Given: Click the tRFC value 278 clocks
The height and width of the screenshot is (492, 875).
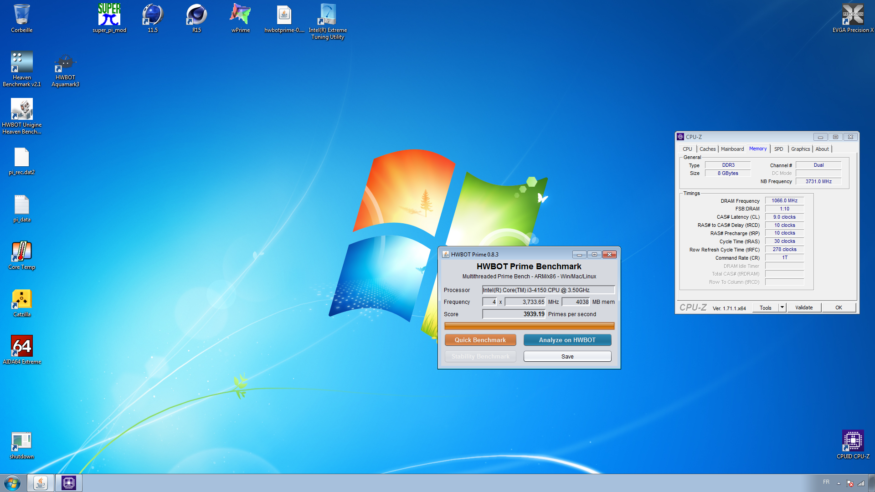Looking at the screenshot, I should coord(784,249).
